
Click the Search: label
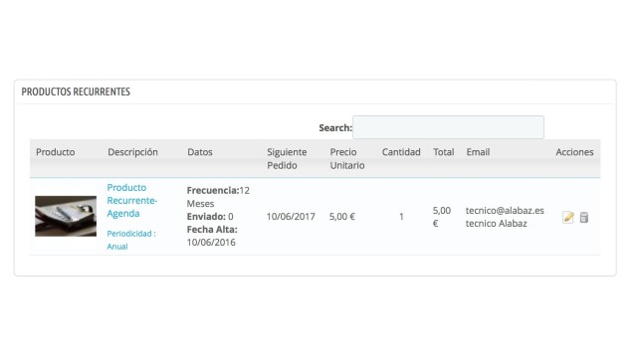coord(335,128)
